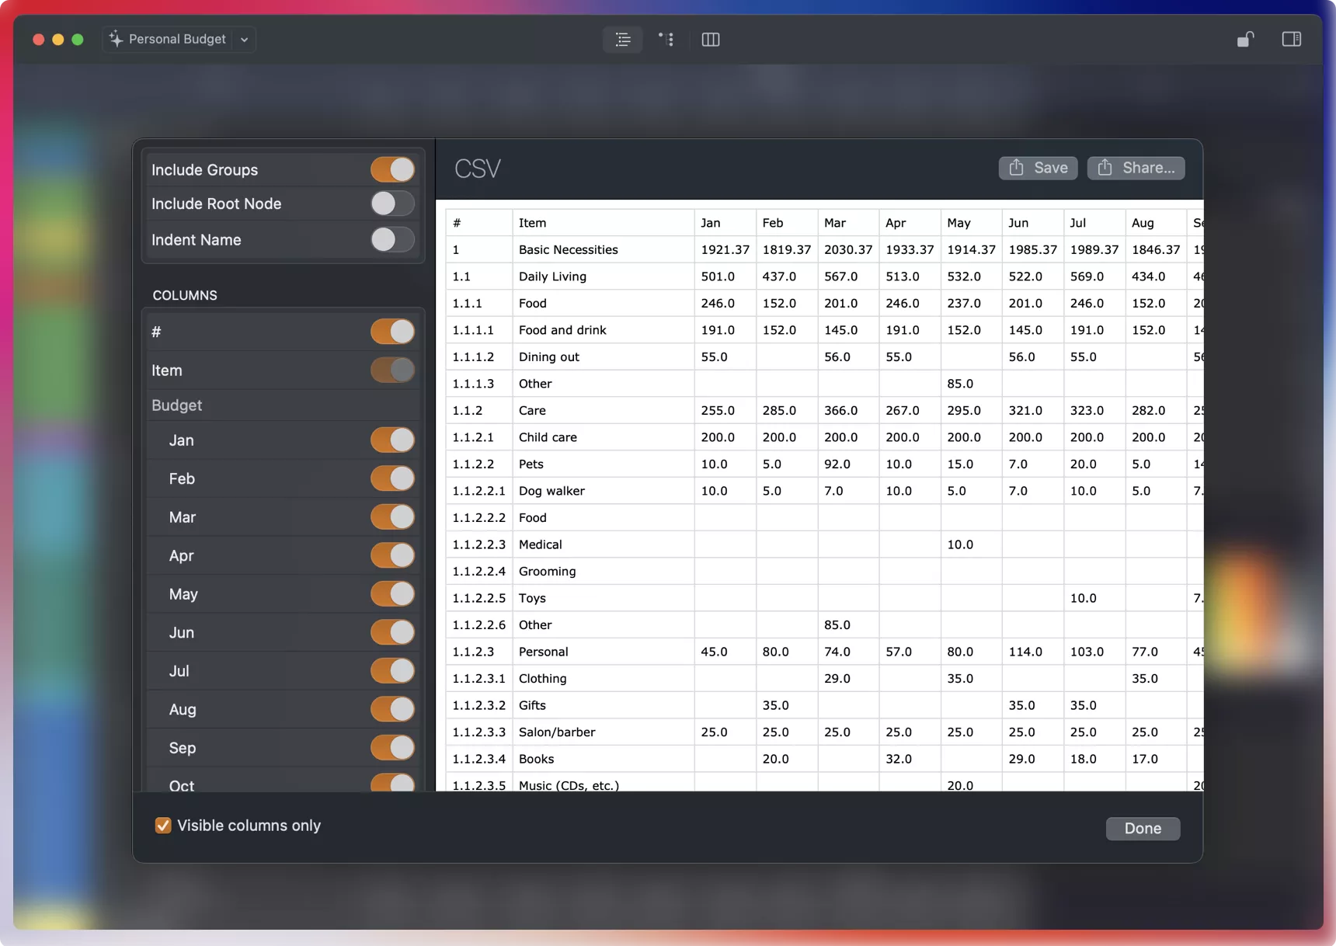1336x946 pixels.
Task: Click the Save upload icon
Action: (1017, 168)
